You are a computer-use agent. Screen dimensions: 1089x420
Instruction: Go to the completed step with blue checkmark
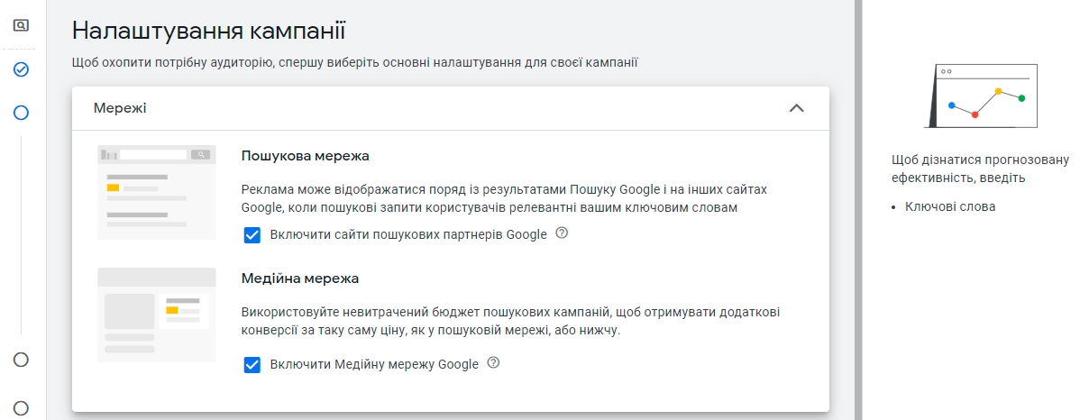(x=22, y=69)
